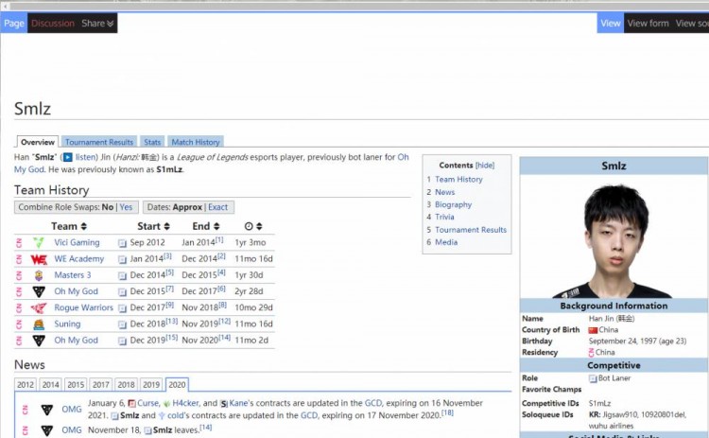Screen dimensions: 709x438
Task: Click the WE Academy team logo
Action: click(x=39, y=259)
